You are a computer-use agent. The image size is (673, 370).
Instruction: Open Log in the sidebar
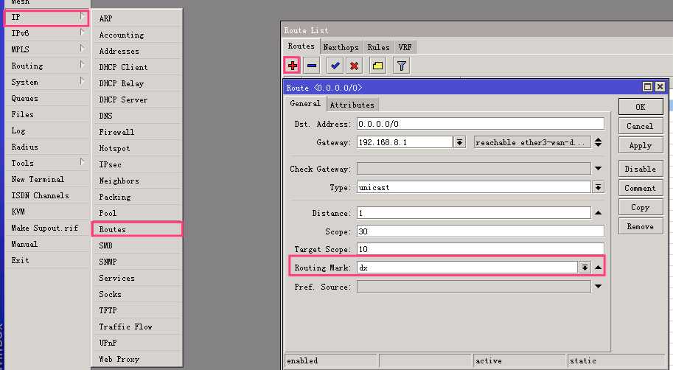coord(46,130)
